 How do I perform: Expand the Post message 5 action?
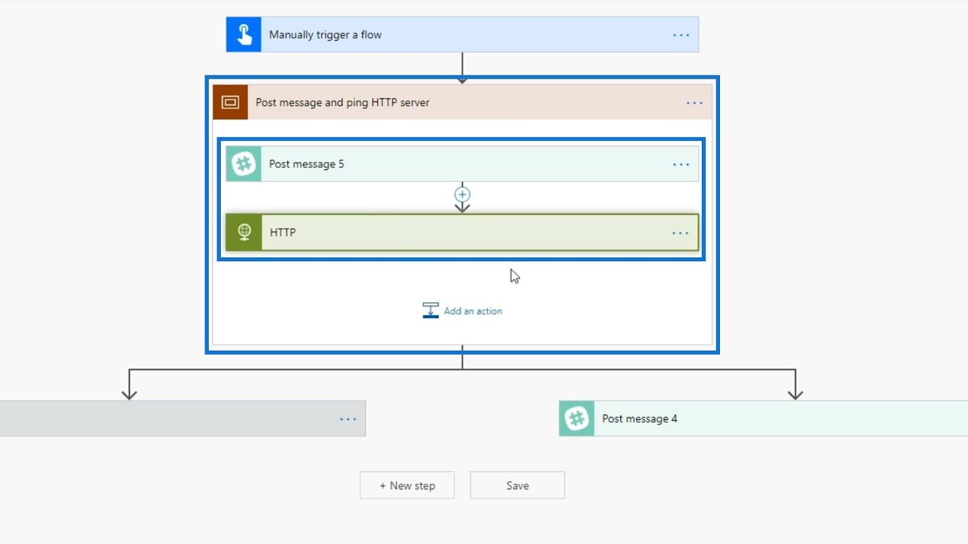pos(462,164)
